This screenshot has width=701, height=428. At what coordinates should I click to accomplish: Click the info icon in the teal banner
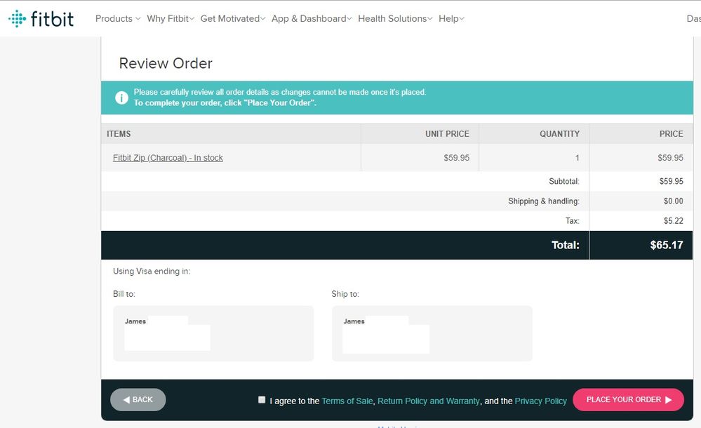point(121,98)
